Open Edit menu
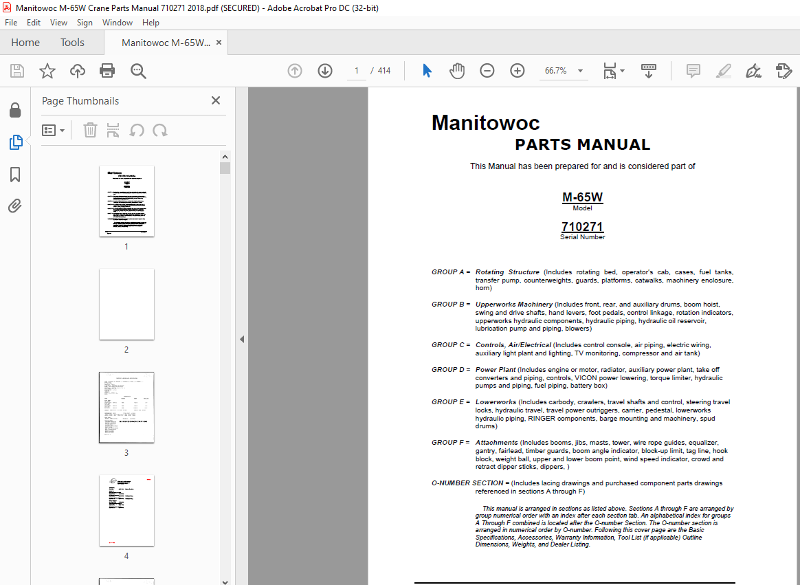 point(34,23)
